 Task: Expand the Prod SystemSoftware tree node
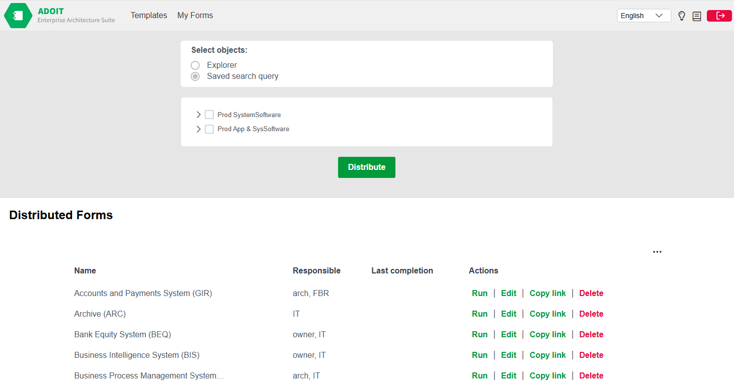198,115
